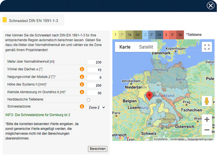Enable the Norddeutsche Tiefebene checkbox
This screenshot has height=162, width=217.
click(88, 100)
